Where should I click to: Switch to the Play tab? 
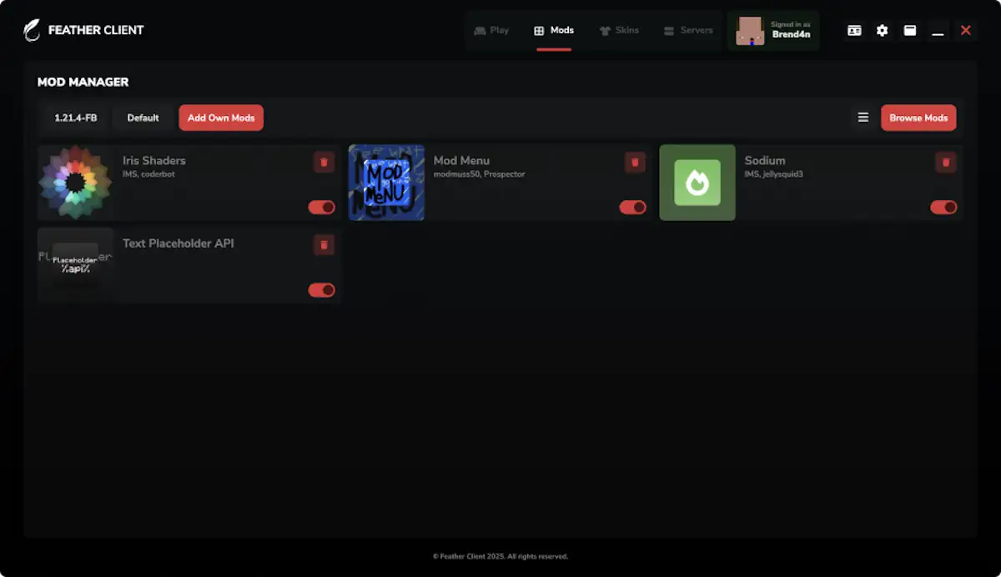(491, 31)
